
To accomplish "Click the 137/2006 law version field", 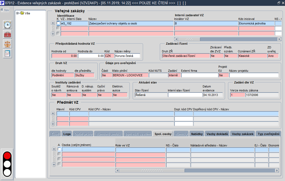I will coord(262,95).
